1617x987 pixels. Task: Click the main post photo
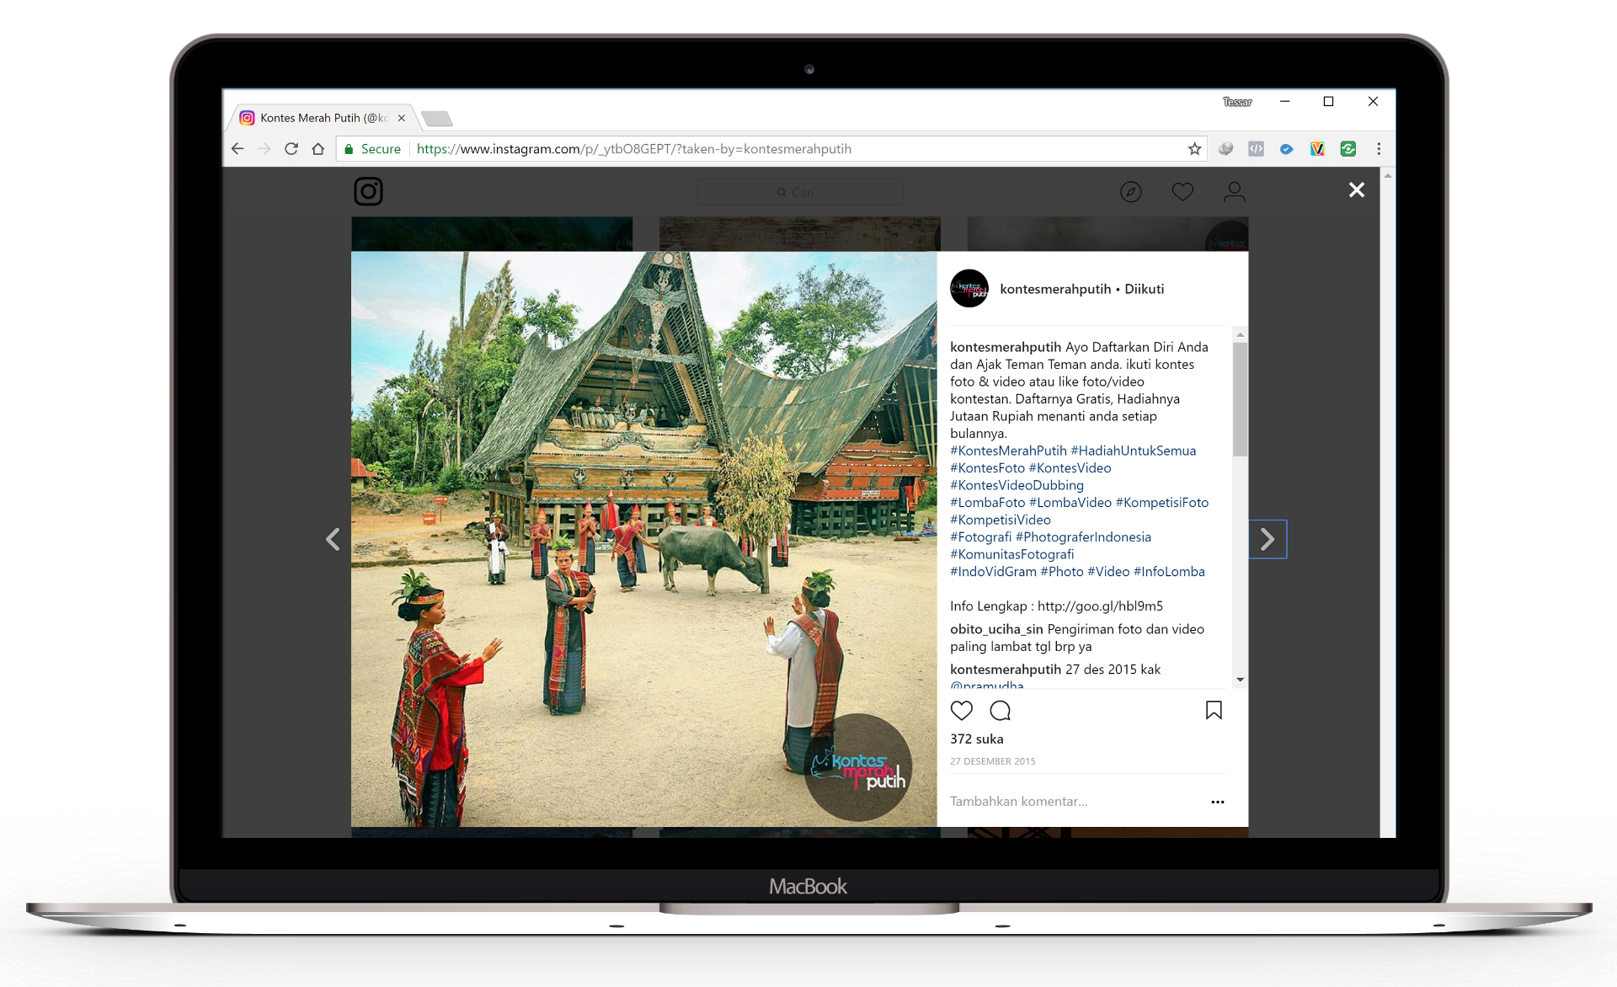point(643,539)
